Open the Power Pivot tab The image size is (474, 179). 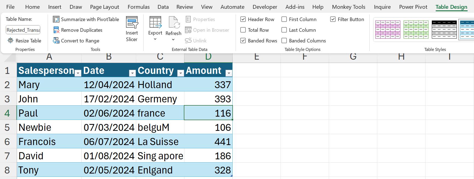(413, 7)
